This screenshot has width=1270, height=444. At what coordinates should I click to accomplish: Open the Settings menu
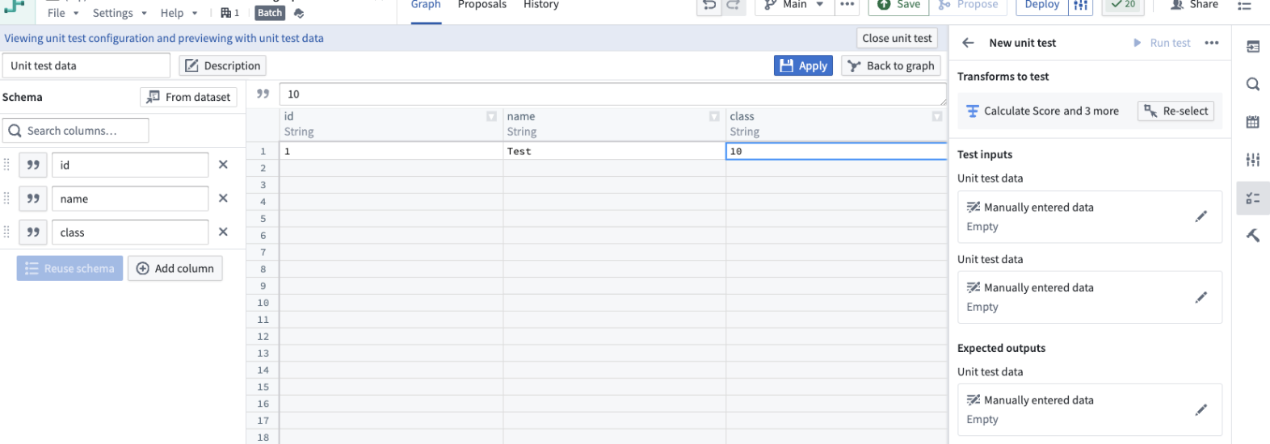pos(120,13)
